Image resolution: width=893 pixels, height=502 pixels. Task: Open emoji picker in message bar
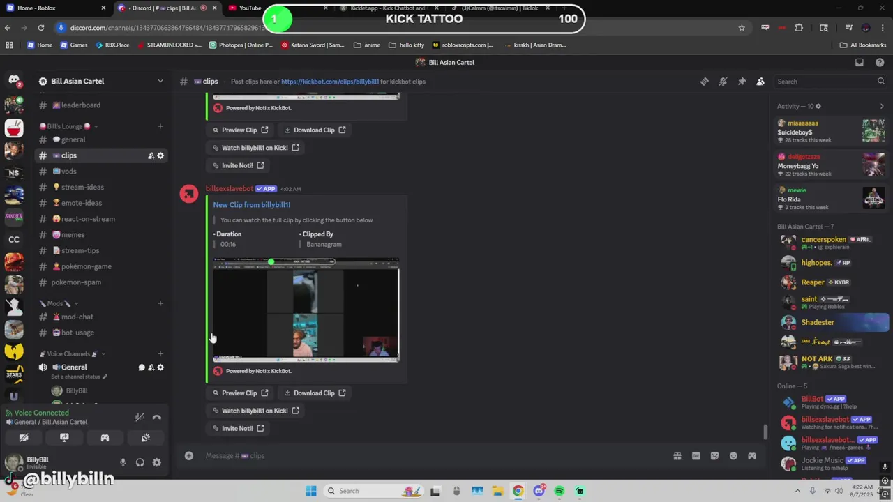click(733, 456)
